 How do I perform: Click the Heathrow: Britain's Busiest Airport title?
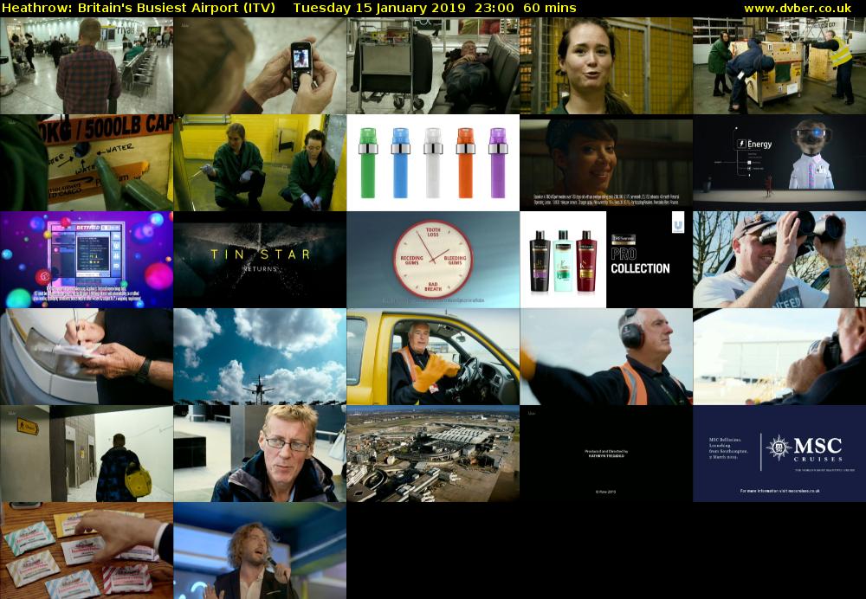139,8
